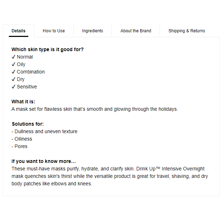Click the "If you want to know more…" heading
223x213 pixels.
pyautogui.click(x=44, y=161)
